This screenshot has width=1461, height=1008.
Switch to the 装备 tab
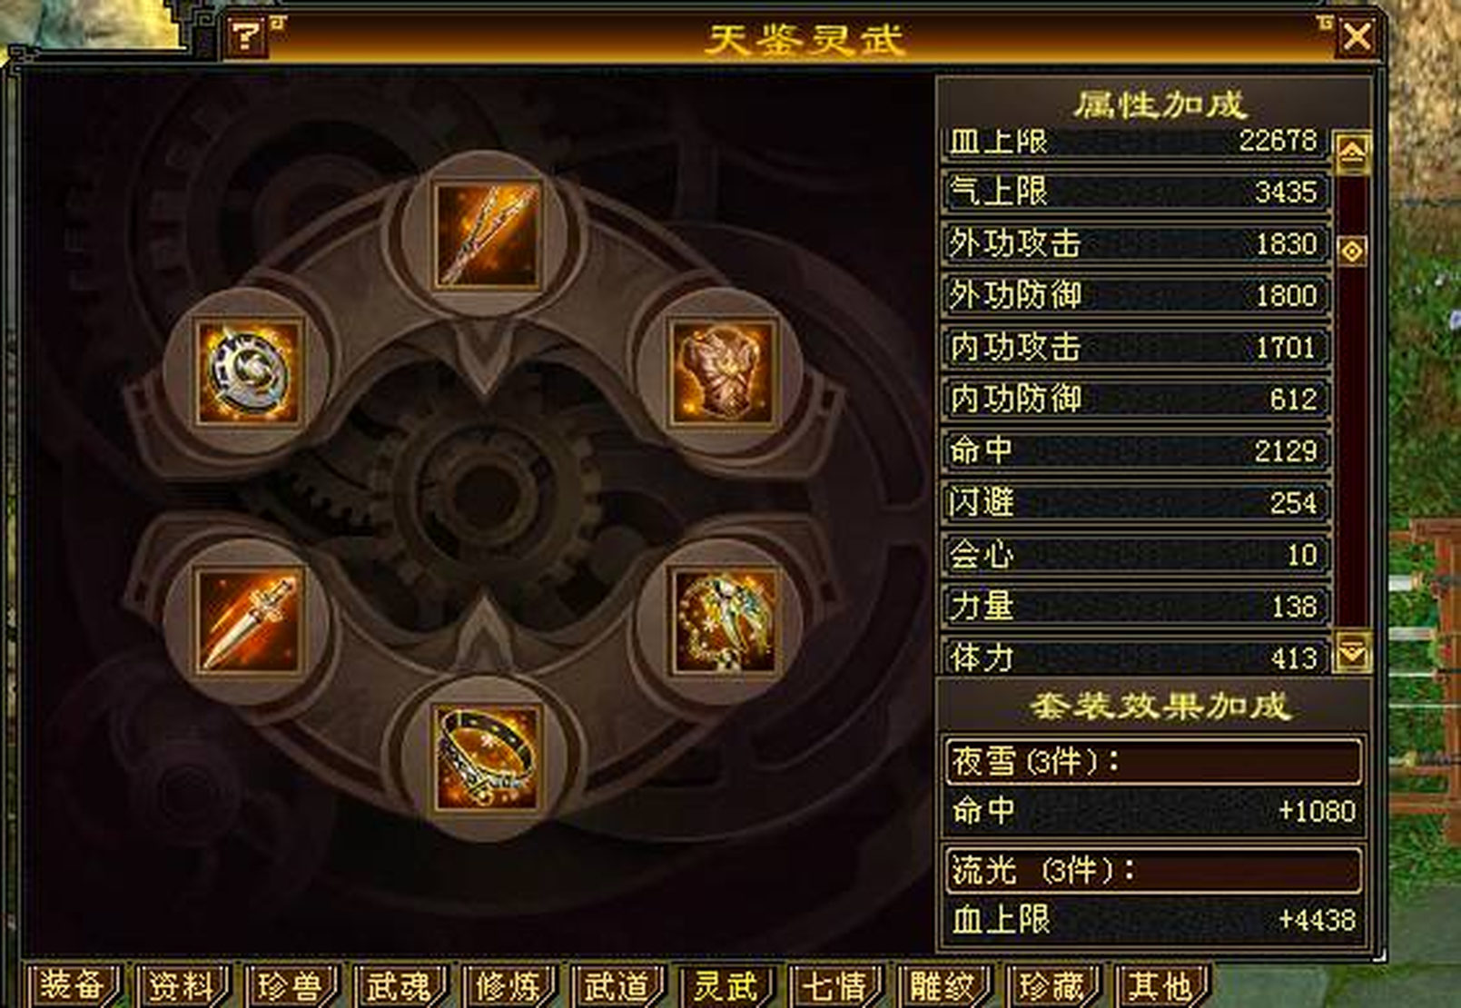point(71,986)
